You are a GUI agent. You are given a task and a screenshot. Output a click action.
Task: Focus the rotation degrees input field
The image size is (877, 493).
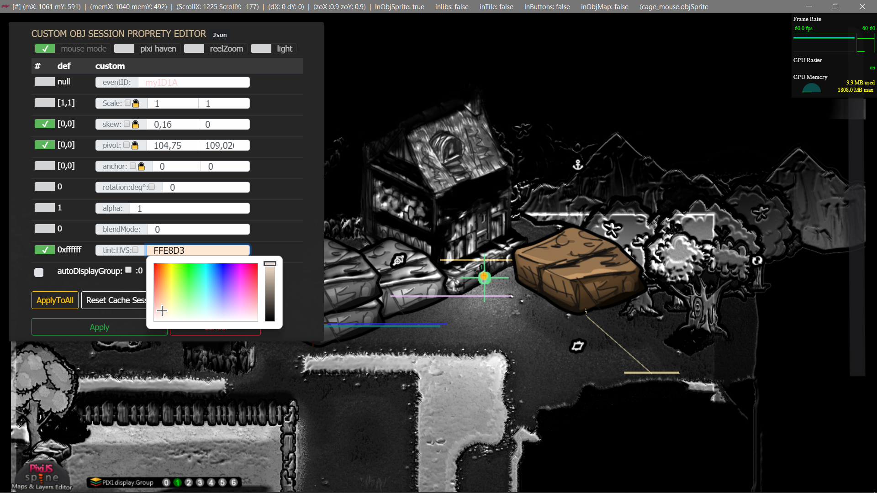click(206, 188)
